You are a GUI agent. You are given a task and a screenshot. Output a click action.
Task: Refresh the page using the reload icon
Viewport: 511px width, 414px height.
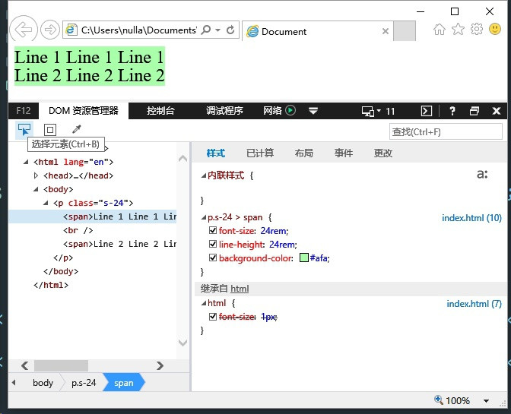pyautogui.click(x=232, y=30)
